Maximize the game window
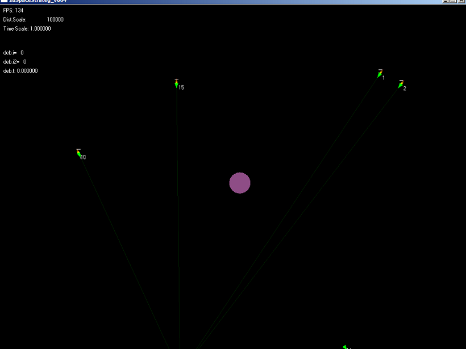The height and width of the screenshot is (349, 466). click(x=453, y=2)
